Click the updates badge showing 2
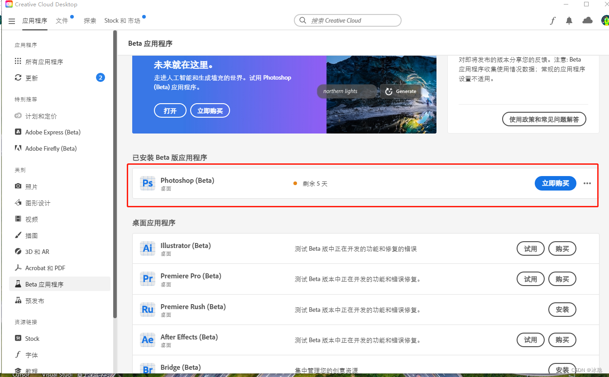The image size is (609, 377). pos(101,77)
